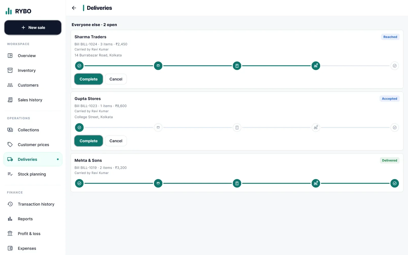Viewport: 408px width, 255px height.
Task: Click Sharma Traders' reached bike step marker
Action: point(316,66)
